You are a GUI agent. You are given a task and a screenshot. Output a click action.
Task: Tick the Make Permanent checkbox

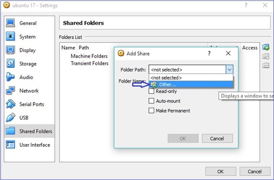[x=151, y=110]
